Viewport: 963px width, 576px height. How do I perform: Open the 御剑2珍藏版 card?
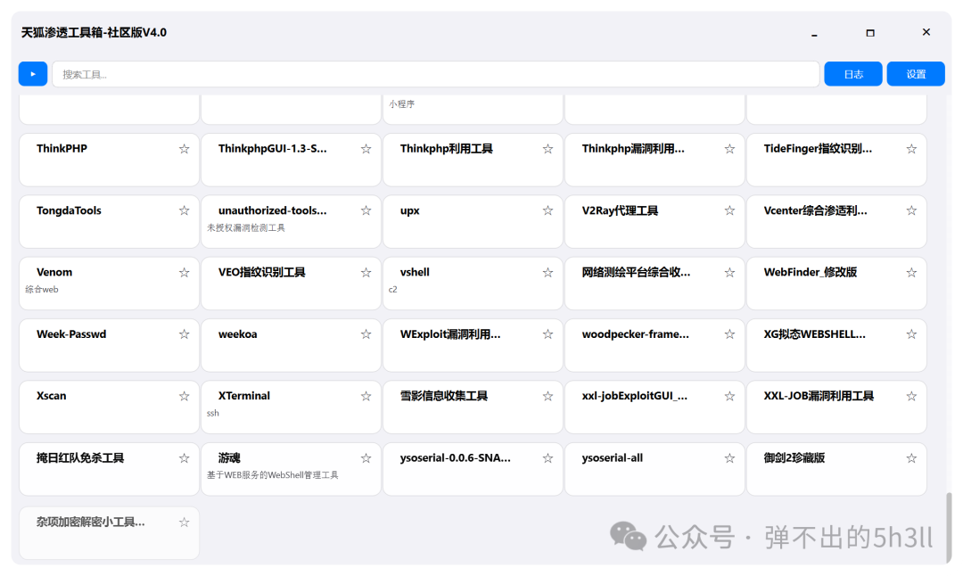point(836,469)
